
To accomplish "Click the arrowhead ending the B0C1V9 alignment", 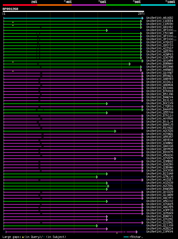I will 107,104.
